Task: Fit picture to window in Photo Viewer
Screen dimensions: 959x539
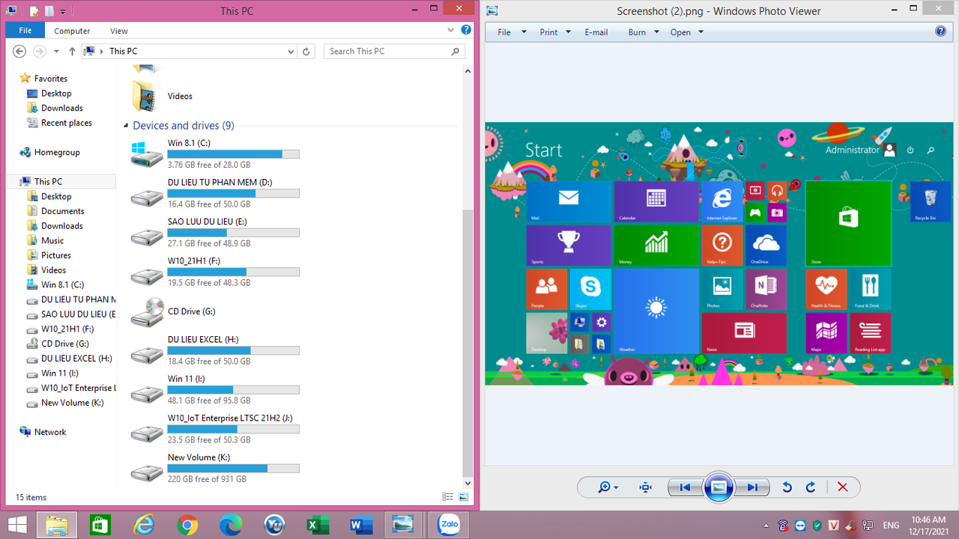Action: (645, 487)
